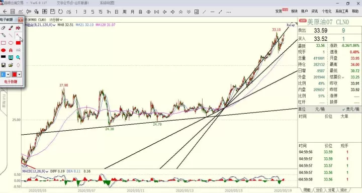
Task: Open the 账户 menu
Action: tap(304, 11)
